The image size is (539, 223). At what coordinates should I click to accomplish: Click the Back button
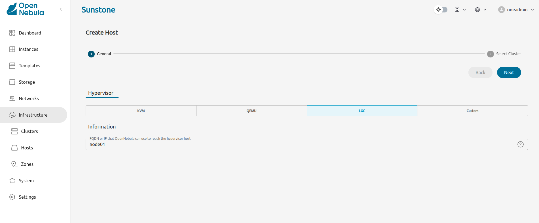[480, 72]
